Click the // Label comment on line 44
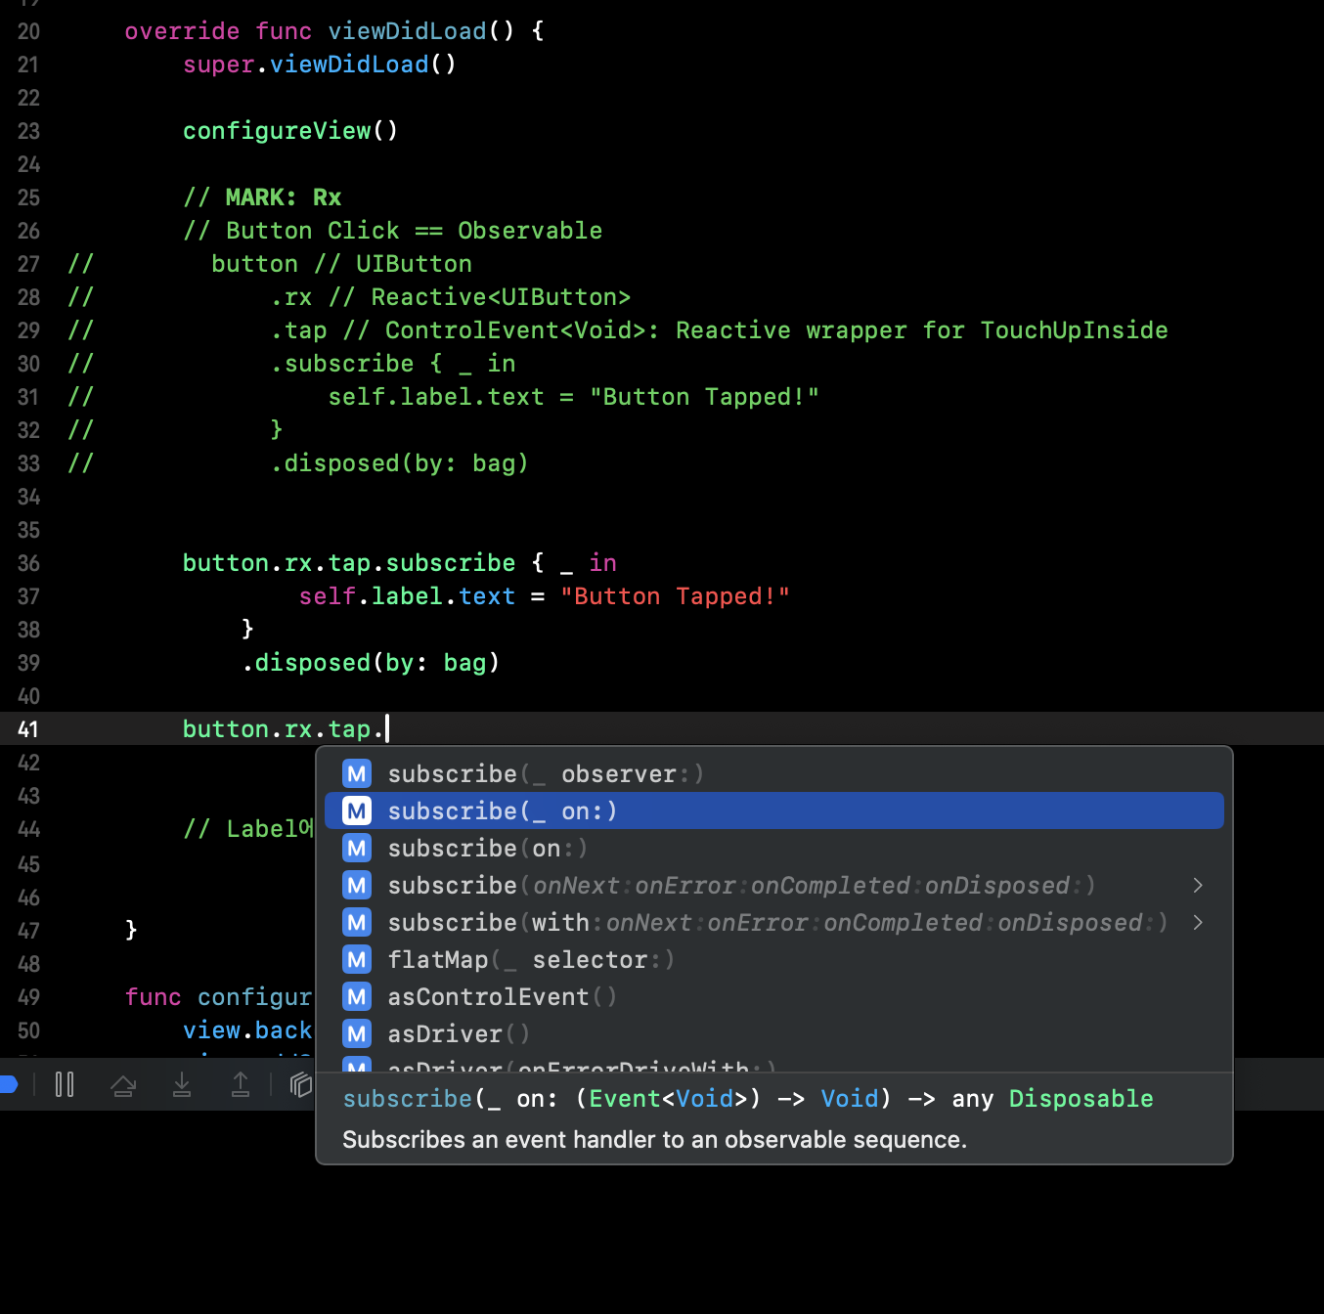1324x1314 pixels. pos(248,829)
